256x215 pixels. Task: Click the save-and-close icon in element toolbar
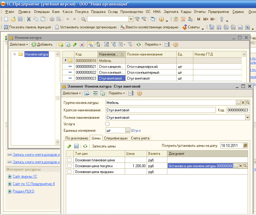click(x=86, y=93)
